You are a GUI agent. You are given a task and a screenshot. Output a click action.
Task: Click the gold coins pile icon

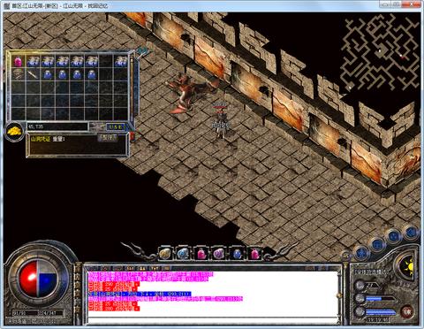15,131
